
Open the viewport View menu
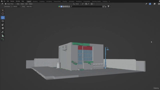click(18, 4)
